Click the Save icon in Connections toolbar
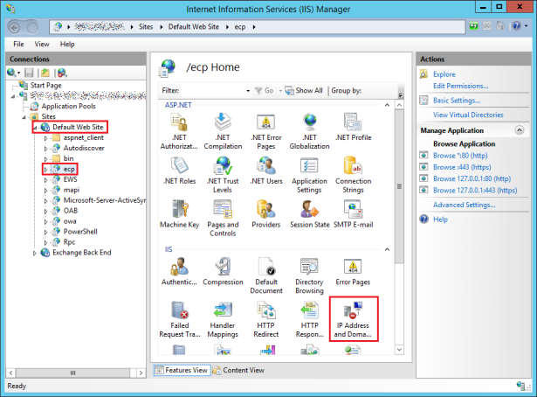The height and width of the screenshot is (397, 537). pos(29,73)
